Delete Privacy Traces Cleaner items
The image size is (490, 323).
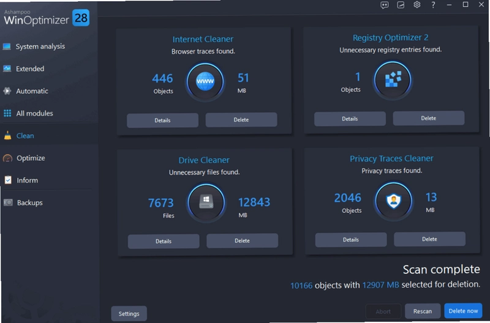429,239
